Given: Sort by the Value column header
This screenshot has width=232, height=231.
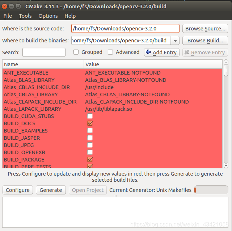Looking at the screenshot, I should (x=153, y=64).
